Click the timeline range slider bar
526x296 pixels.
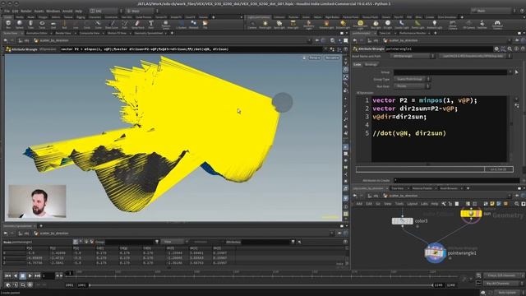[x=261, y=285]
